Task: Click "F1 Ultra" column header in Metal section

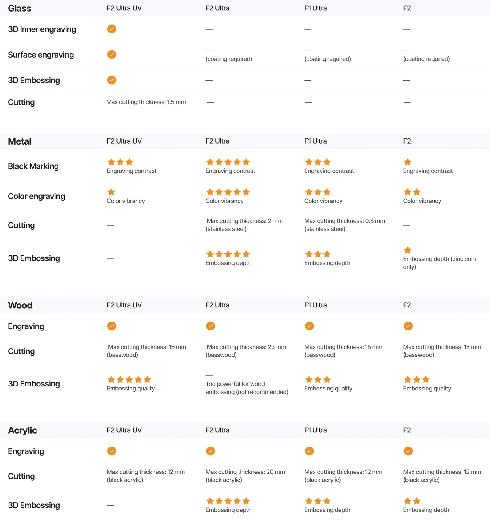Action: coord(315,141)
